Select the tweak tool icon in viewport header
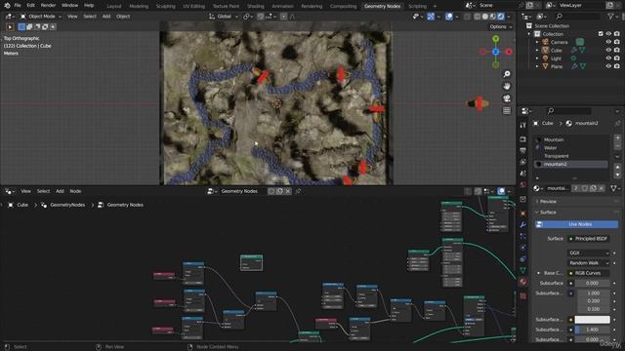625x351 pixels. (x=10, y=27)
